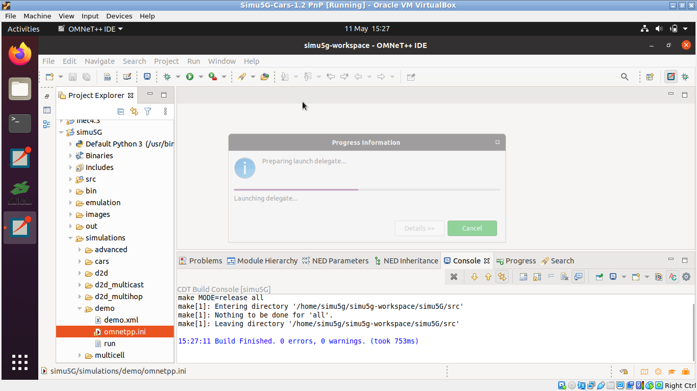The width and height of the screenshot is (697, 391).
Task: Click the Details >> button
Action: pyautogui.click(x=419, y=228)
